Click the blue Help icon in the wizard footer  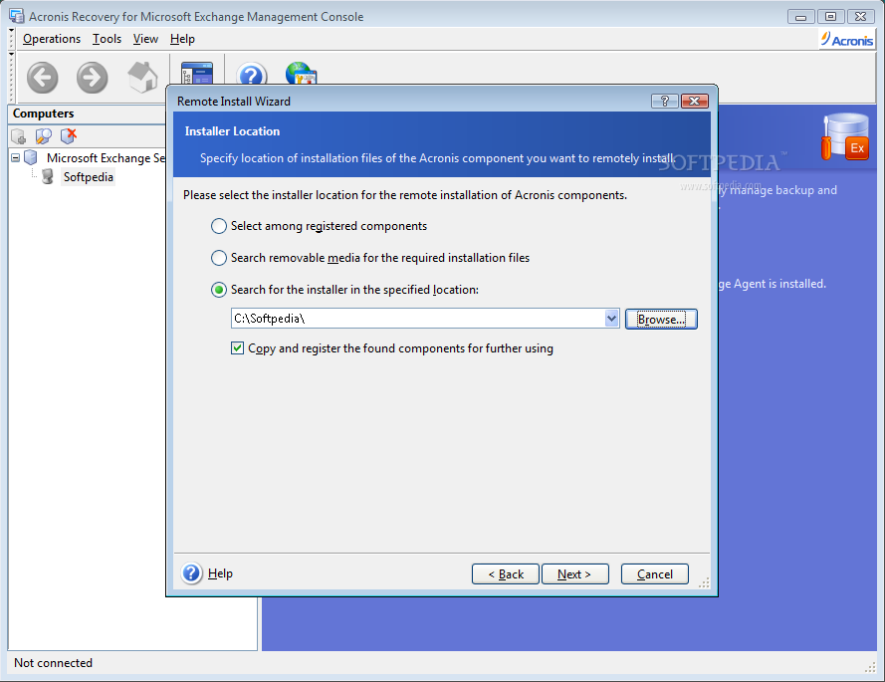tap(191, 573)
